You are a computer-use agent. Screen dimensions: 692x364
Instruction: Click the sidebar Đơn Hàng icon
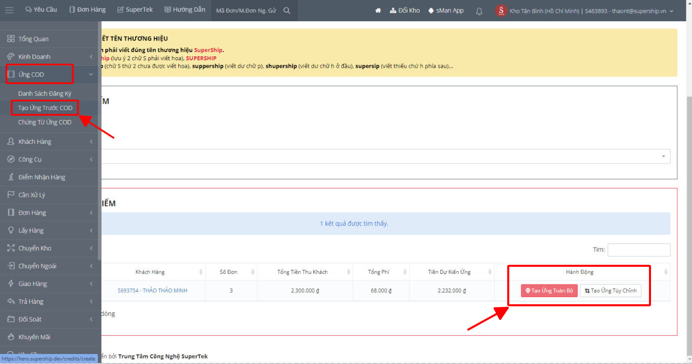click(x=11, y=213)
